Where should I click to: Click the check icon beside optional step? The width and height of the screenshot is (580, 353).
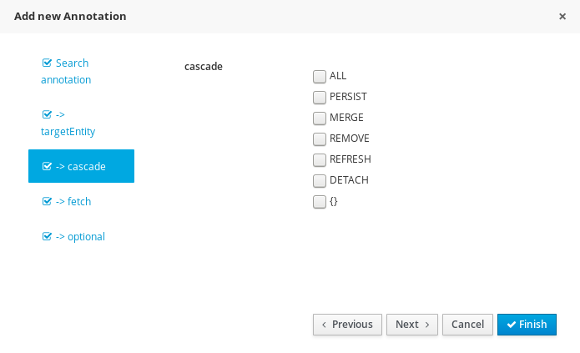47,236
